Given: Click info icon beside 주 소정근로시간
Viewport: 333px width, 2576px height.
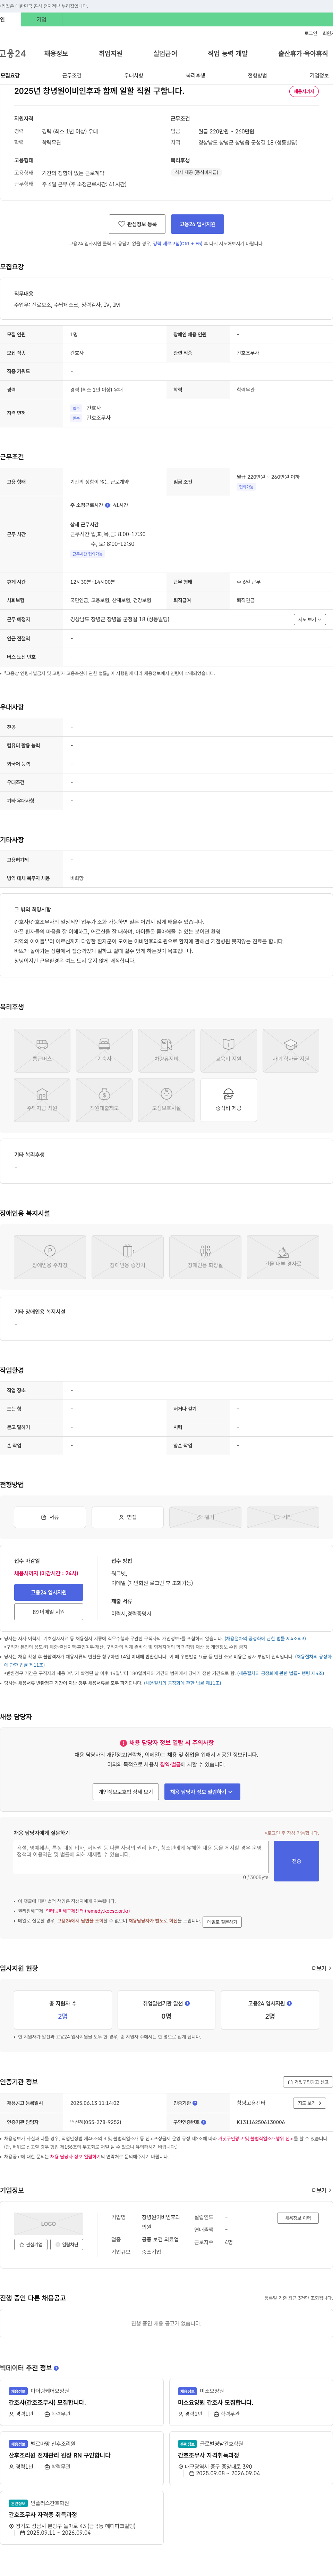Looking at the screenshot, I should click(108, 505).
